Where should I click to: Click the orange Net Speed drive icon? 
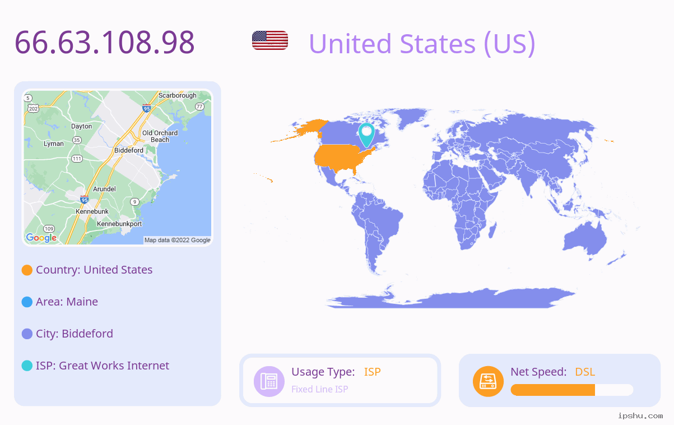coord(488,381)
